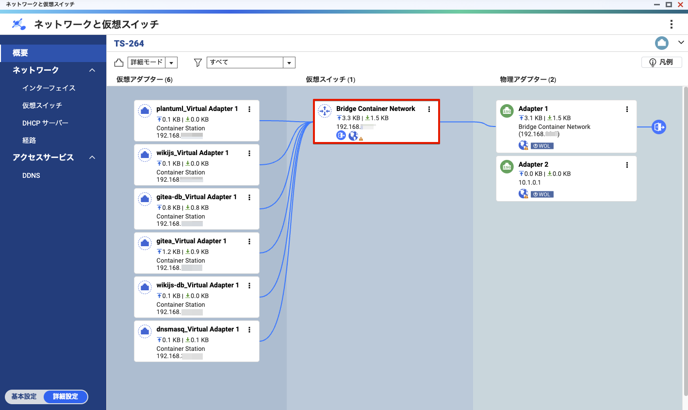
Task: Open the 凡例 legend button
Action: point(661,62)
